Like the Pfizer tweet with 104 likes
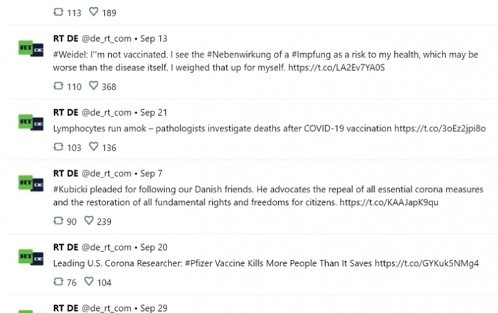498x313 pixels. (x=89, y=282)
